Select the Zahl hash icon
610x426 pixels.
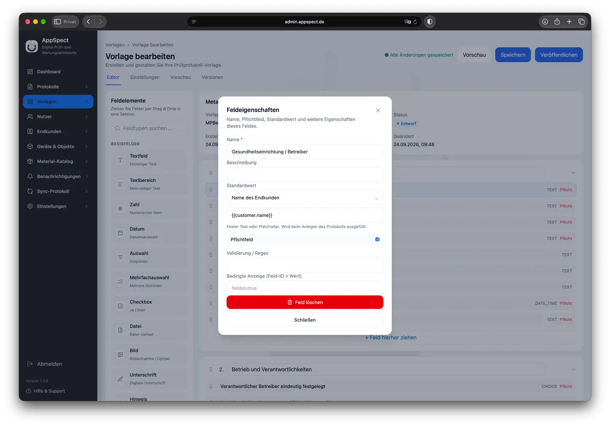[x=120, y=209]
